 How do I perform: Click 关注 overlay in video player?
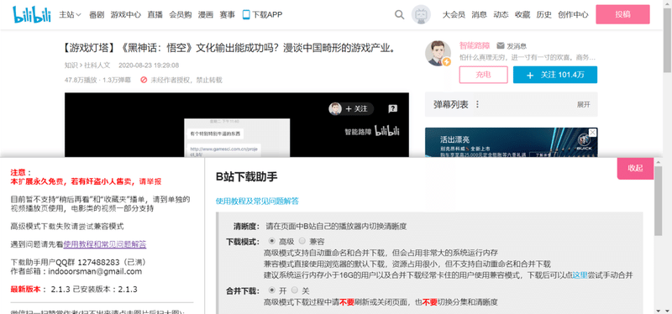(356, 109)
